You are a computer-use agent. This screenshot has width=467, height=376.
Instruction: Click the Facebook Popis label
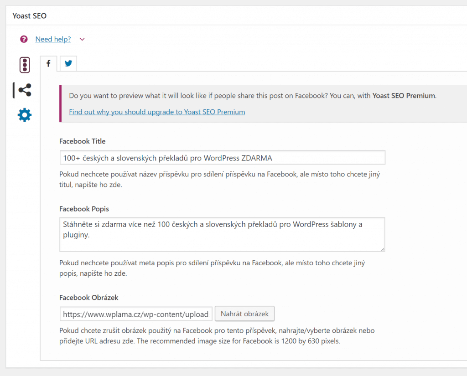click(x=84, y=209)
